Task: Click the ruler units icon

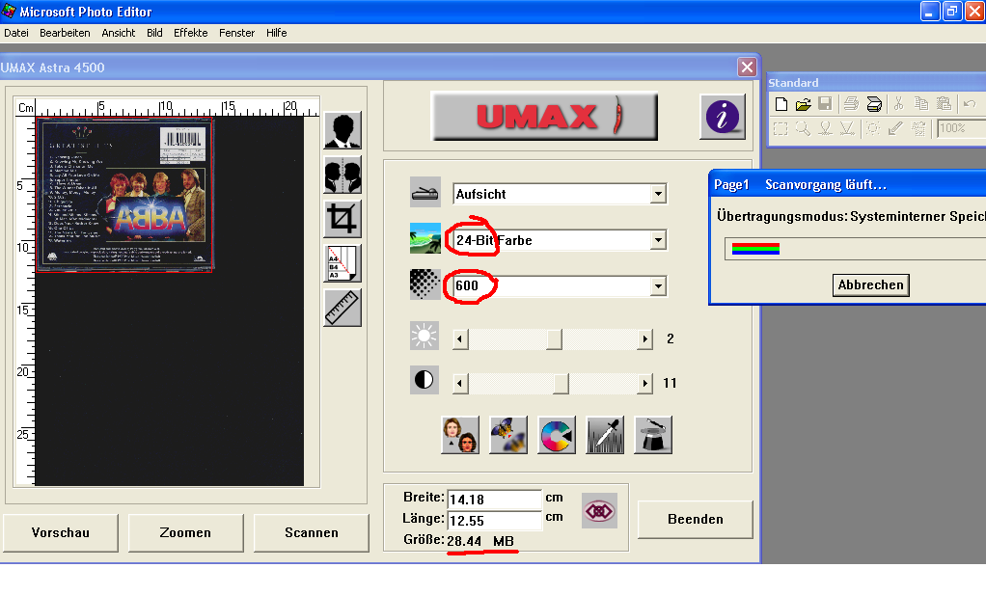Action: point(342,308)
